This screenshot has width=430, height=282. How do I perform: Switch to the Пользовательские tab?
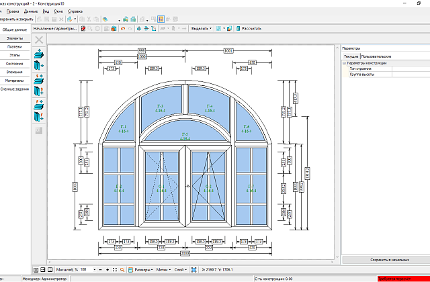coord(376,56)
